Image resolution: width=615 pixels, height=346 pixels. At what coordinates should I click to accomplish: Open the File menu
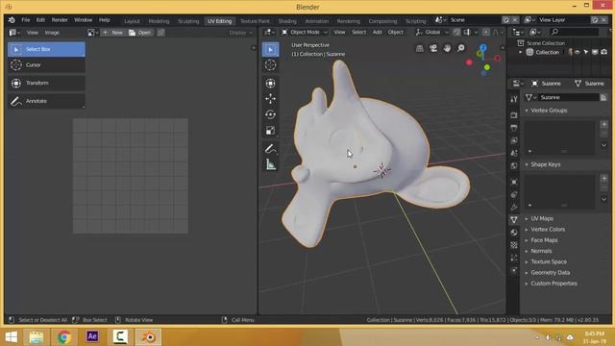pyautogui.click(x=26, y=19)
